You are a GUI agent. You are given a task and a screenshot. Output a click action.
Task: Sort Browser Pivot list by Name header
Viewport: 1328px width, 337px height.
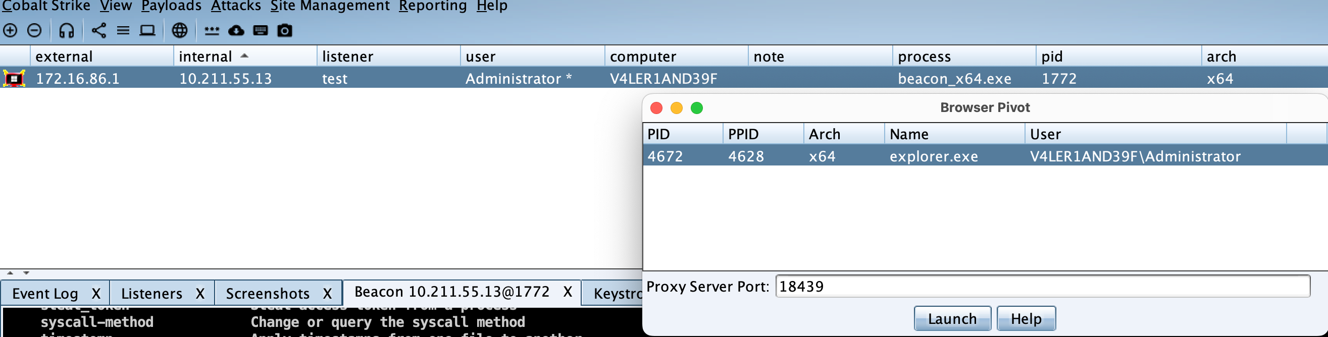(955, 134)
